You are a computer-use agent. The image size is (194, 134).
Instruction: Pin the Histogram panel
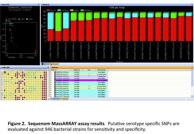pos(192,5)
